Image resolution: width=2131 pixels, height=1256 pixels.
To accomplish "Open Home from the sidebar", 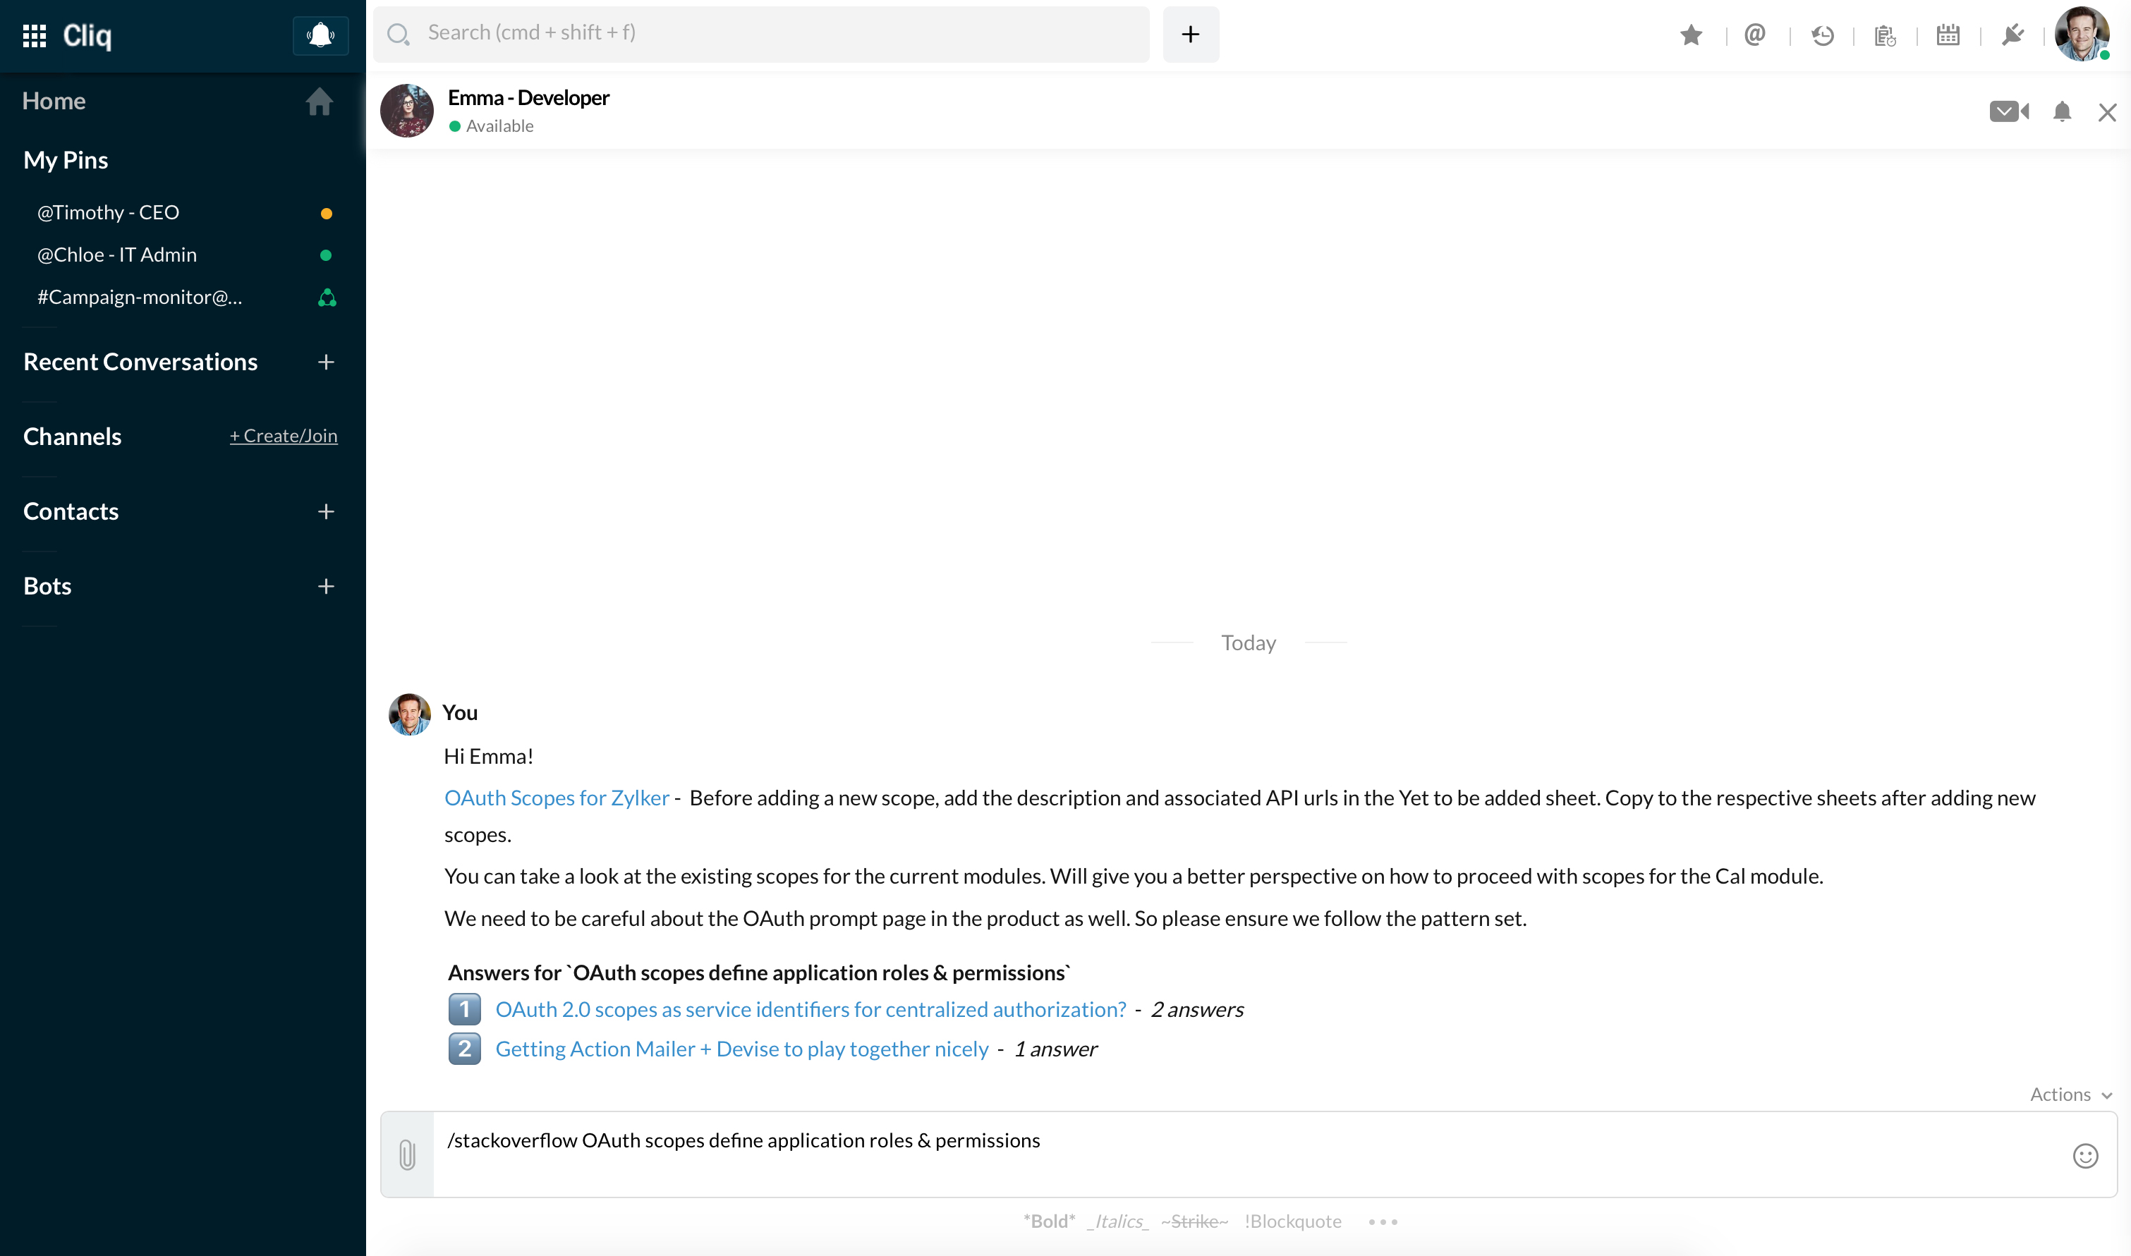I will point(54,101).
